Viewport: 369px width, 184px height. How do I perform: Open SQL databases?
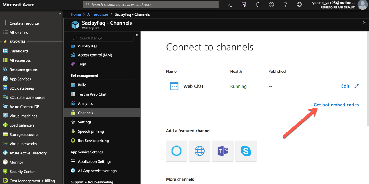[18, 88]
